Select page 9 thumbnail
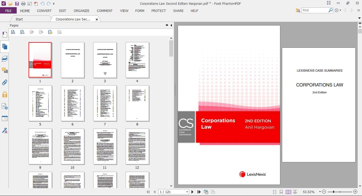Image resolution: width=362 pixels, height=196 pixels. [40, 146]
